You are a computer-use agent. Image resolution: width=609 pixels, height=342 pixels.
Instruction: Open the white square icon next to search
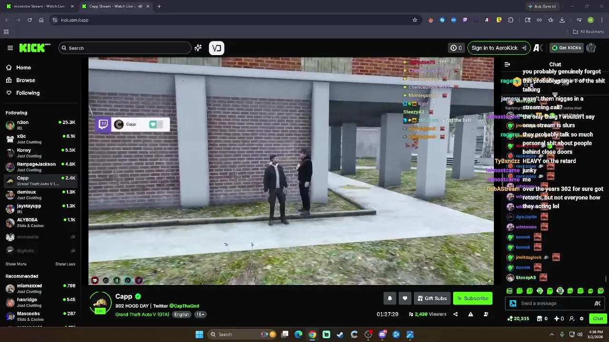click(x=216, y=48)
